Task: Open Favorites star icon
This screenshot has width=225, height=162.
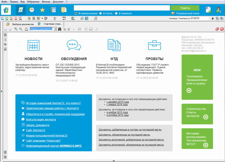Action: pyautogui.click(x=42, y=10)
